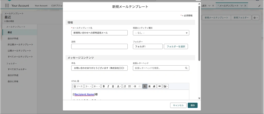Open the text color picker
Screen dimensions: 264x114
119,86
